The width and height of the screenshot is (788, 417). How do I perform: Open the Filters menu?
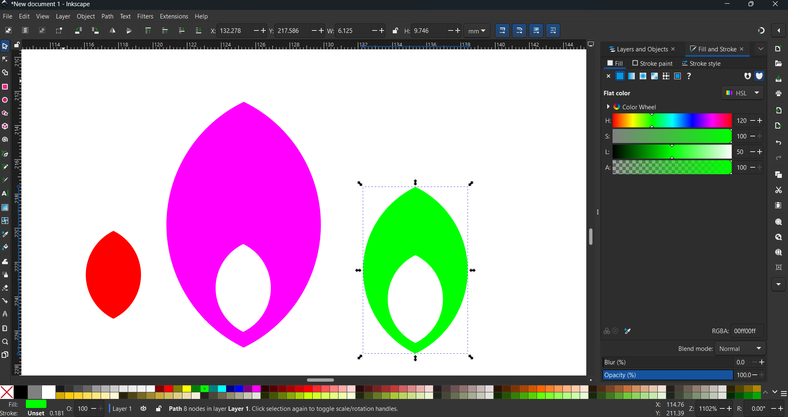coord(145,16)
